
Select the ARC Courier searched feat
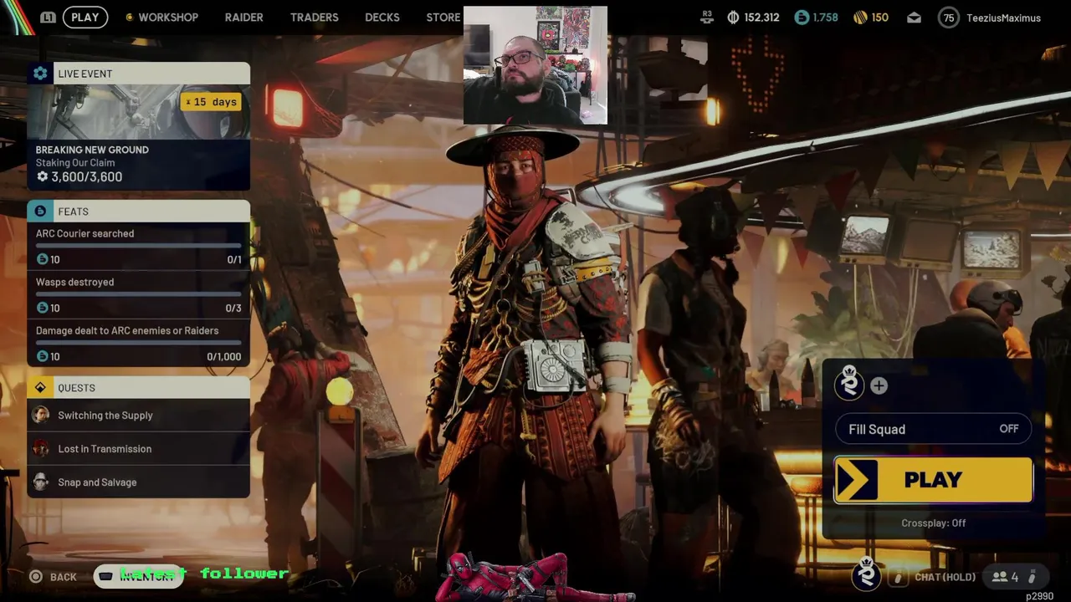139,247
